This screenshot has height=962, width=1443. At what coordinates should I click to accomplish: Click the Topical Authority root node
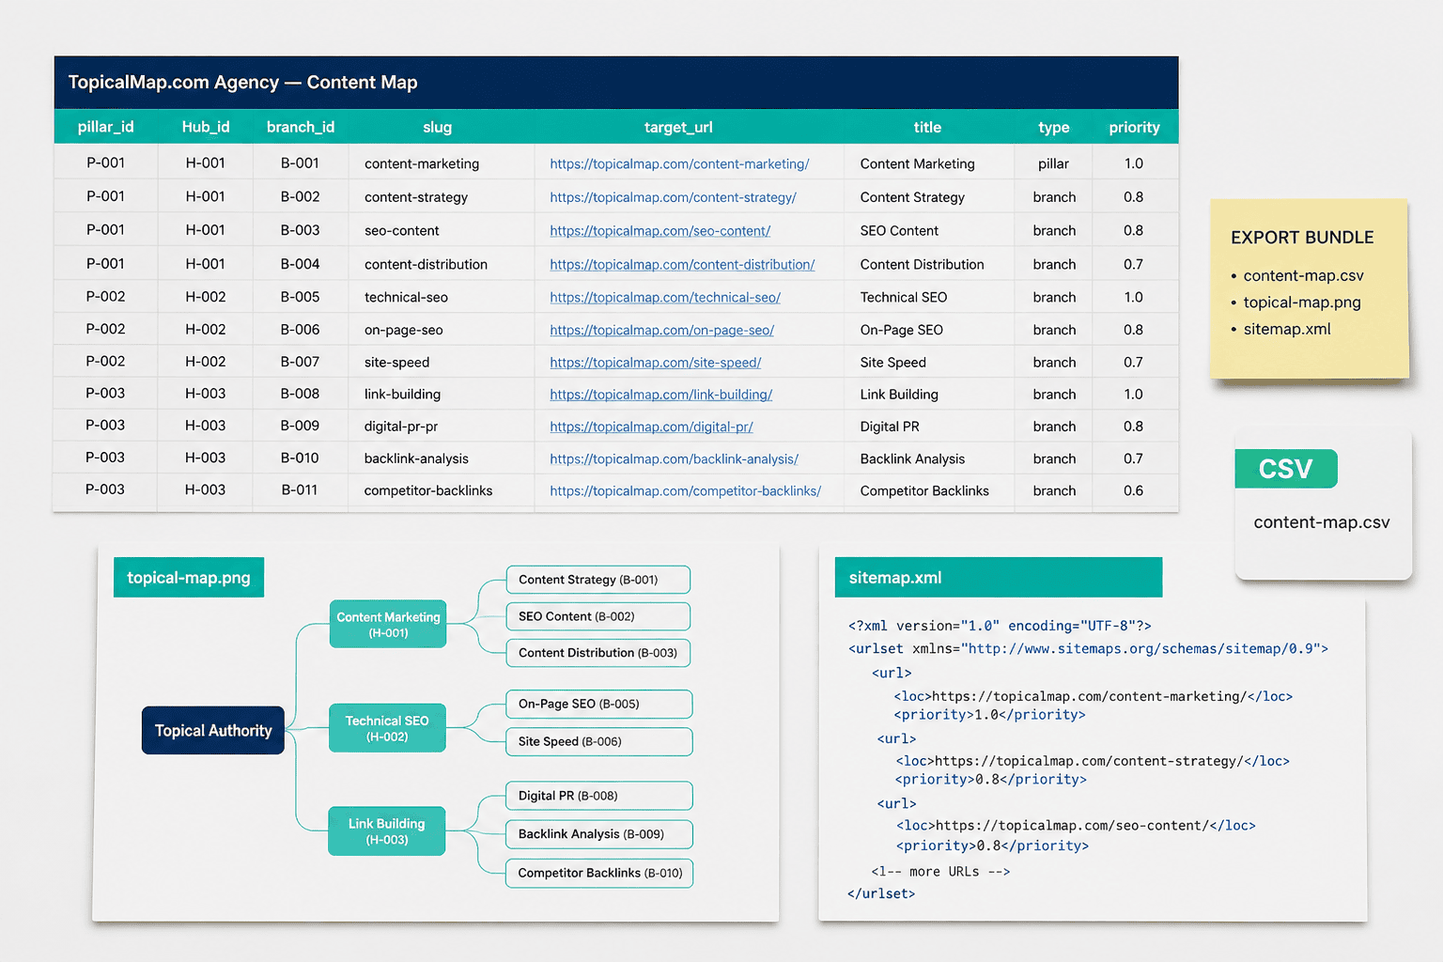pos(213,730)
